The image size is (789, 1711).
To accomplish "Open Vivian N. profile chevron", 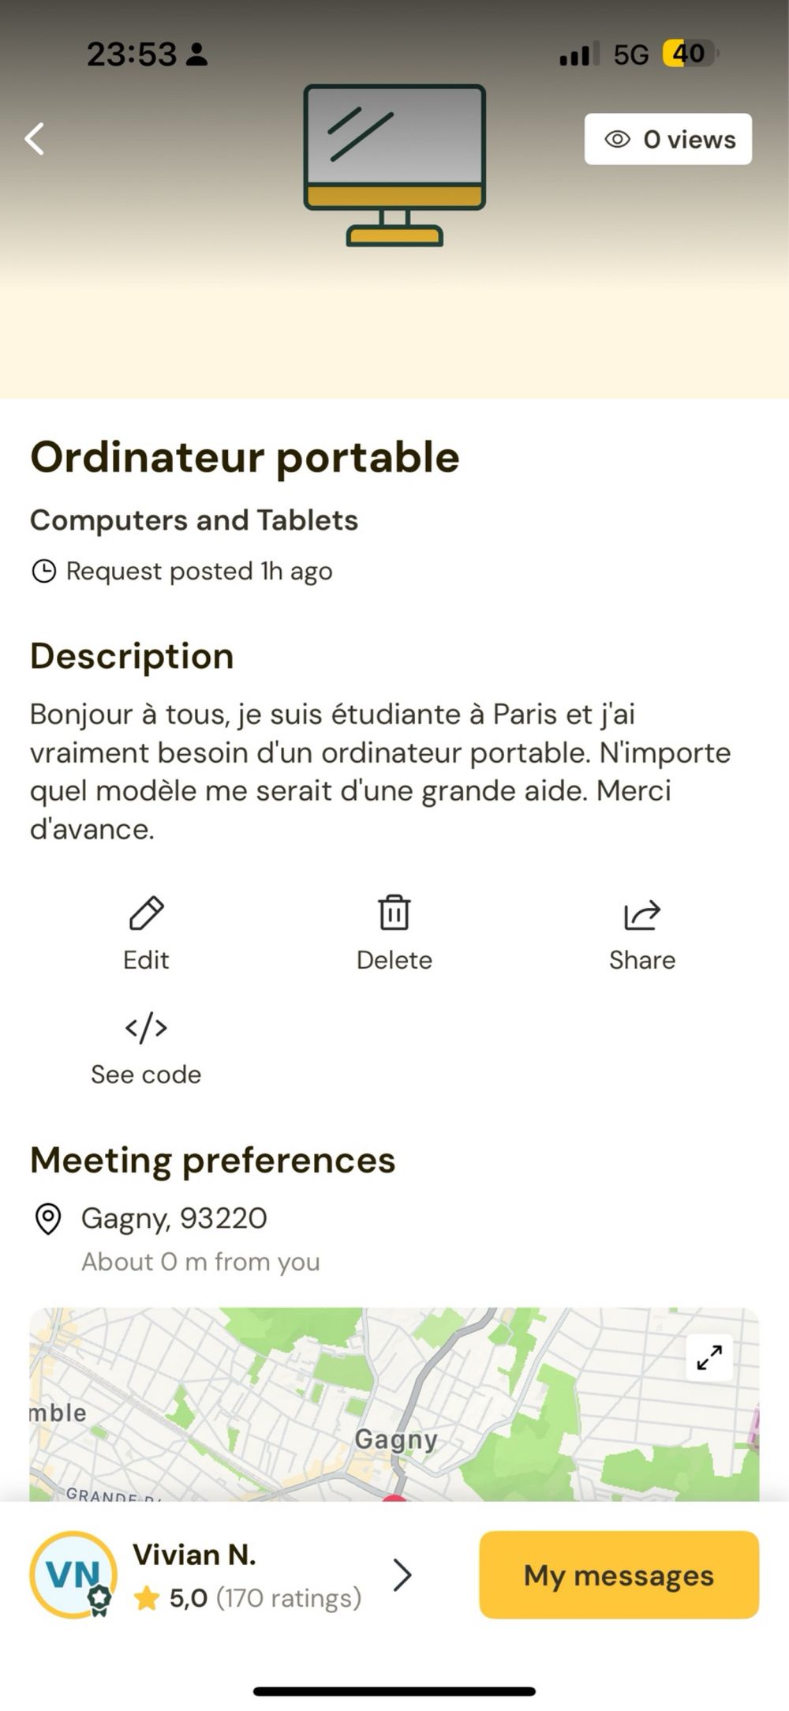I will [402, 1574].
